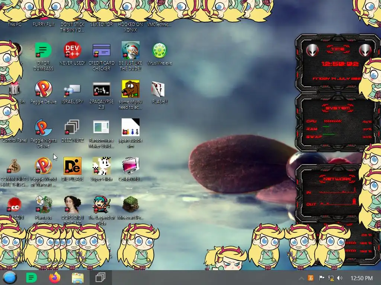Select the VM0Technic... label
Viewport: 381px width, 285px height.
pos(159,24)
